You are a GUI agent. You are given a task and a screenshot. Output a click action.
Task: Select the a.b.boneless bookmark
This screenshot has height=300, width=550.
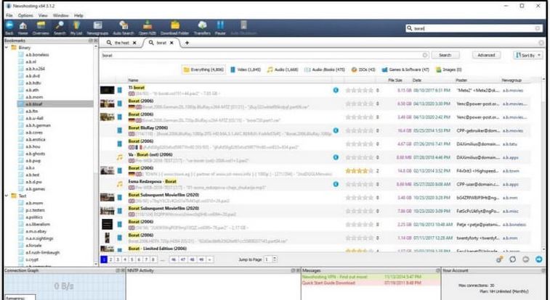click(x=37, y=54)
